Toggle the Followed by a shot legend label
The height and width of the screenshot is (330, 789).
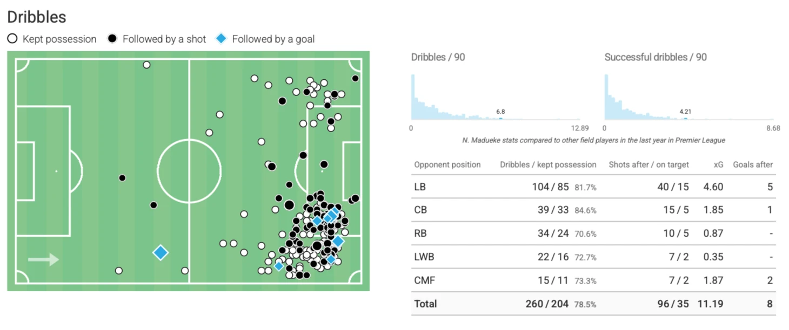(164, 39)
